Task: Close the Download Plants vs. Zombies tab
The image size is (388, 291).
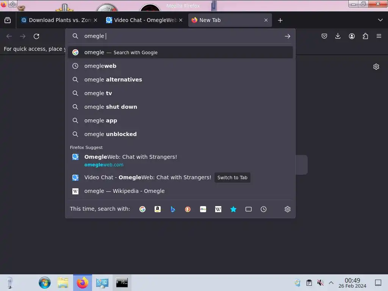Action: [95, 20]
